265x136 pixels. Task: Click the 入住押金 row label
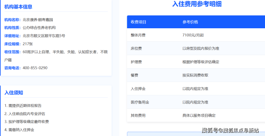point(138,89)
